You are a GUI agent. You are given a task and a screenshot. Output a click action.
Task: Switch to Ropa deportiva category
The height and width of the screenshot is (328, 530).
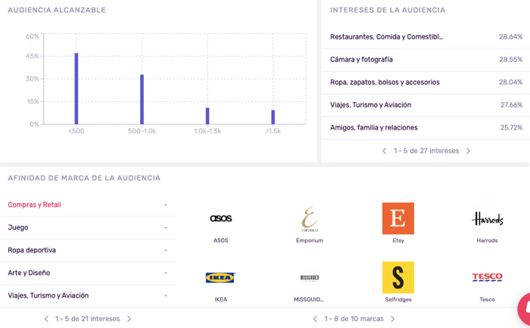click(32, 250)
